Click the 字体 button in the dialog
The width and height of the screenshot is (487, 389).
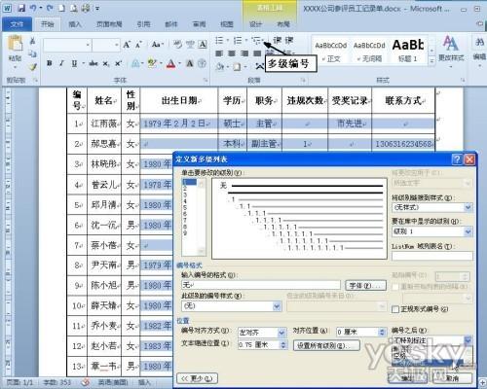(365, 286)
